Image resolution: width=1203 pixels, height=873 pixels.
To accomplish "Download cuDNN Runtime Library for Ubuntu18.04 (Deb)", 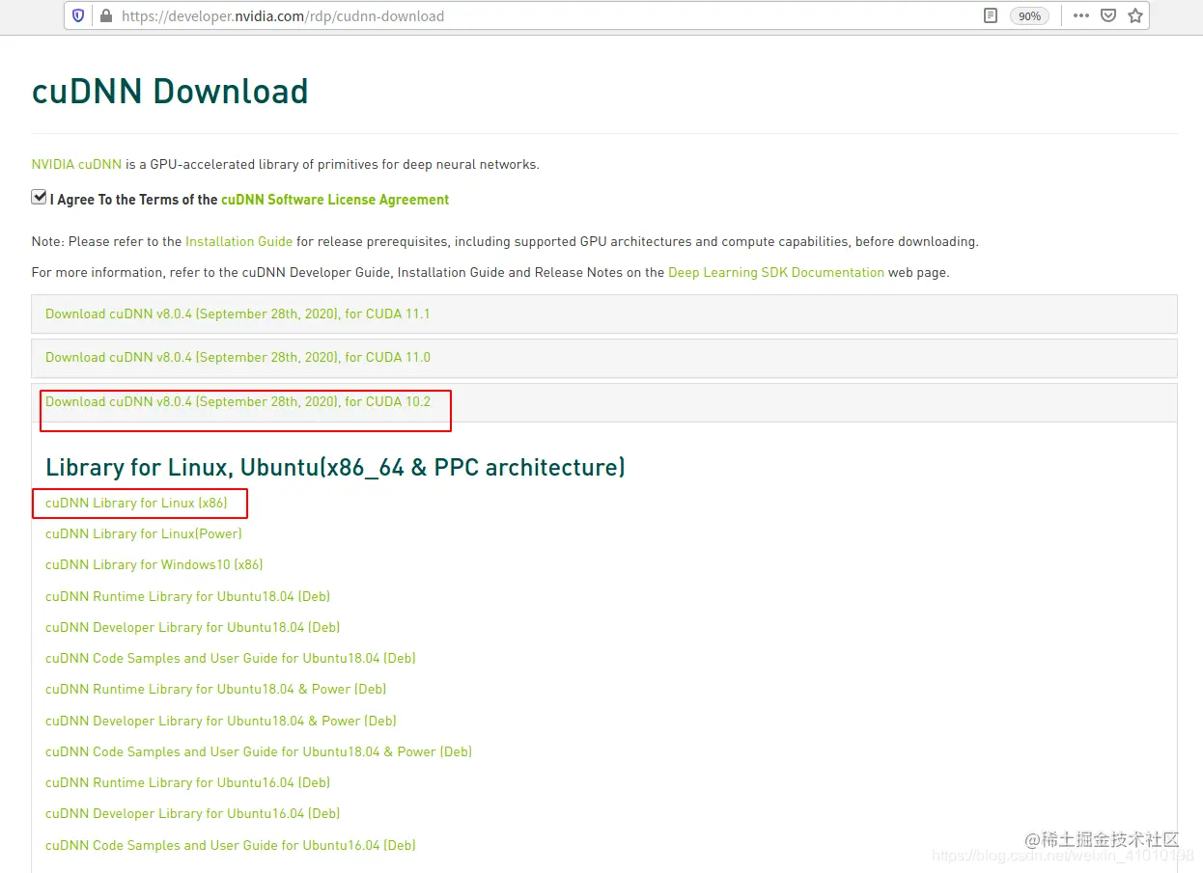I will (x=188, y=596).
